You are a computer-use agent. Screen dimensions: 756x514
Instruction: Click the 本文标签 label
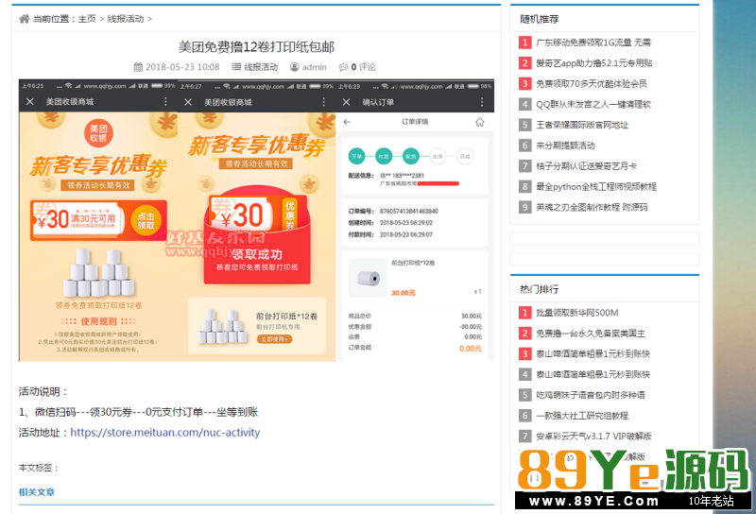[x=39, y=468]
